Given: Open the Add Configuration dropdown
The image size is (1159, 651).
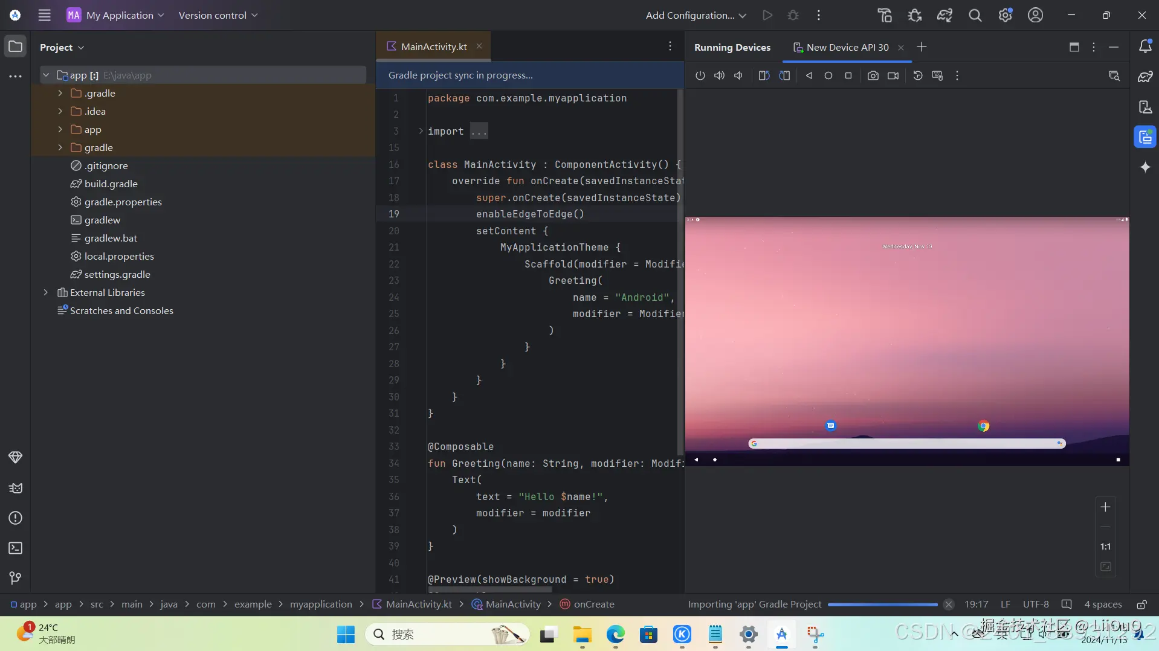Looking at the screenshot, I should pyautogui.click(x=696, y=15).
